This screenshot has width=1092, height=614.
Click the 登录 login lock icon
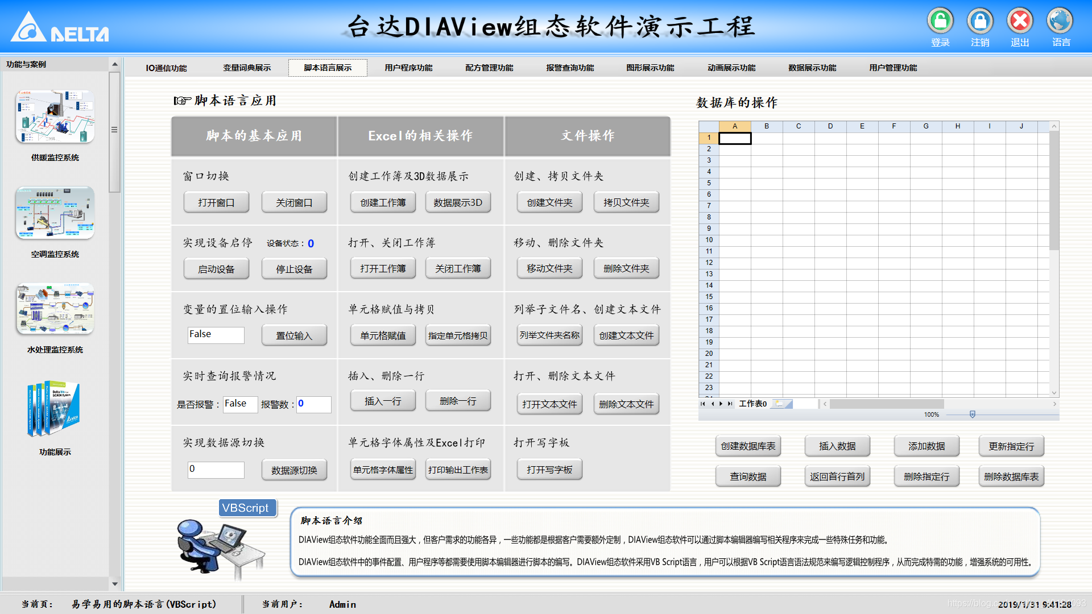(940, 20)
